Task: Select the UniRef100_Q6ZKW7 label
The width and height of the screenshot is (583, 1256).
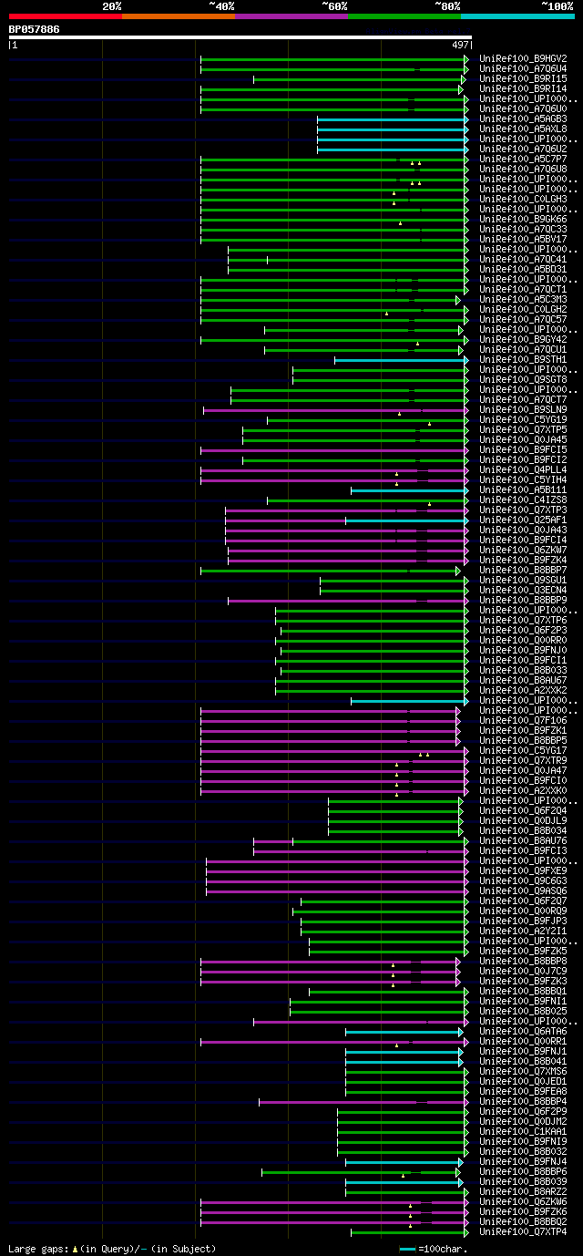Action: (x=523, y=550)
